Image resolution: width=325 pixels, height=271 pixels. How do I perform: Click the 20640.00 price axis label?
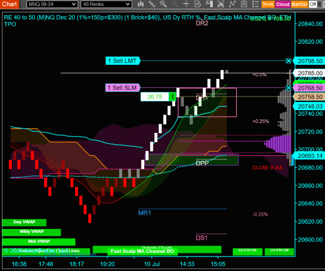tap(310, 204)
